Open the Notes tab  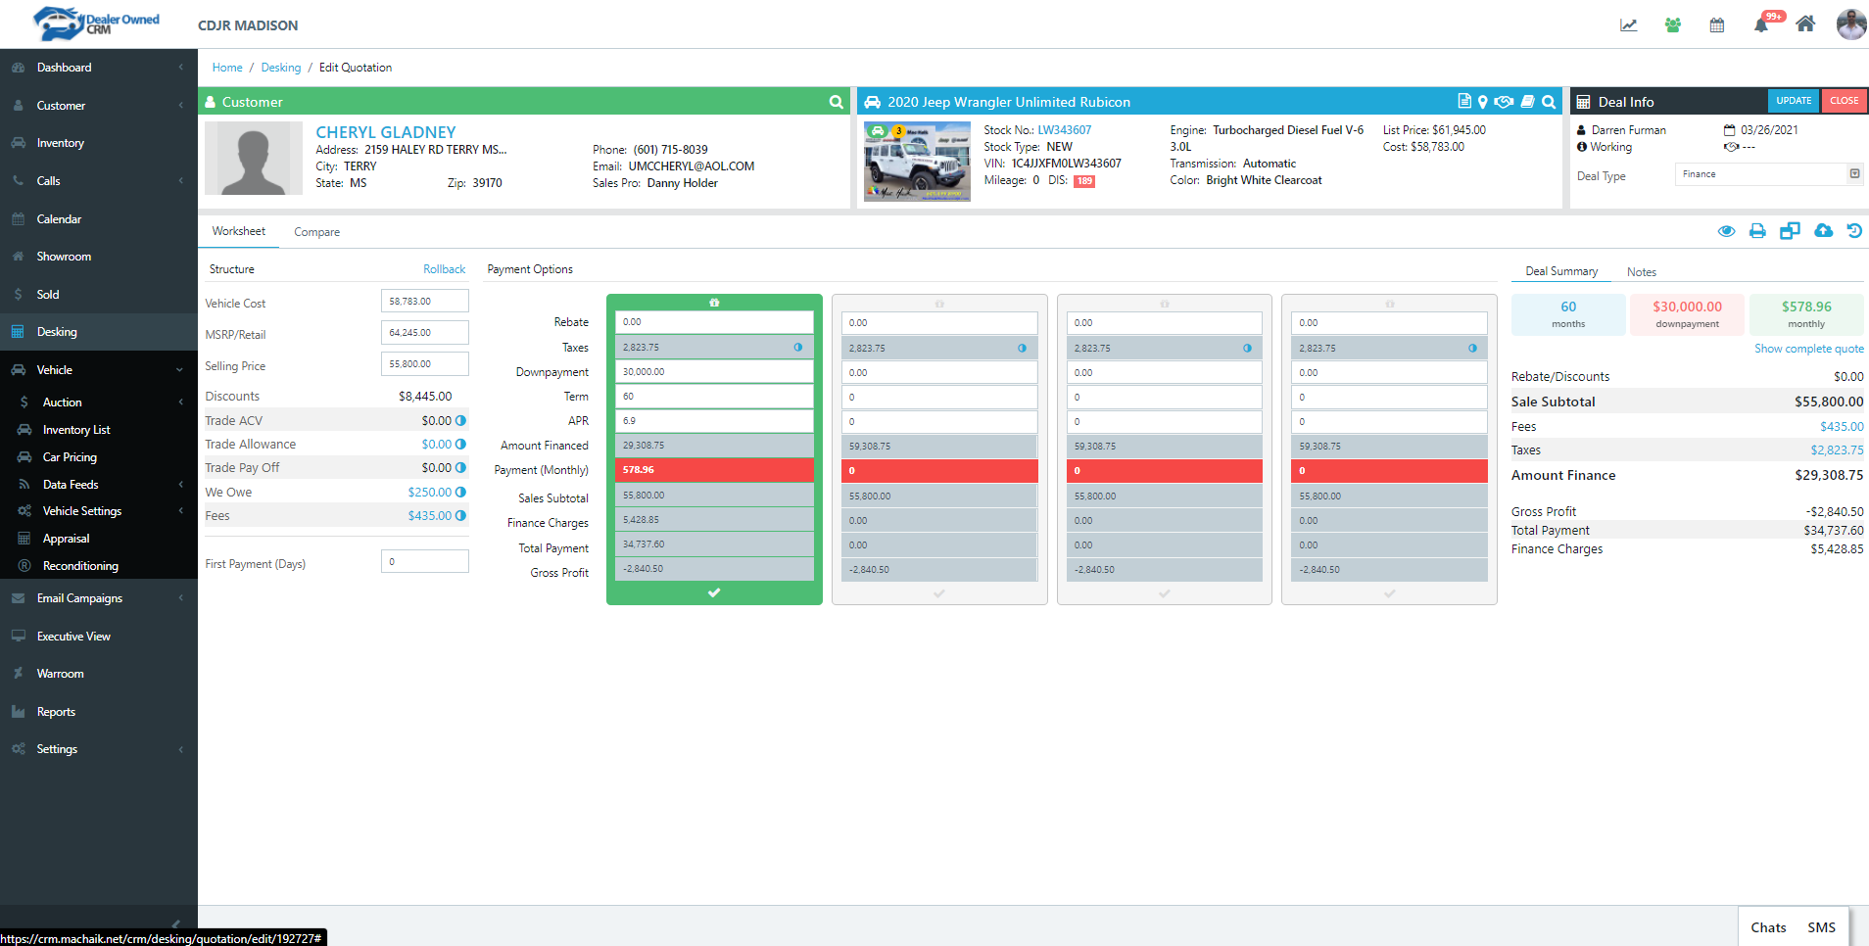pyautogui.click(x=1641, y=272)
